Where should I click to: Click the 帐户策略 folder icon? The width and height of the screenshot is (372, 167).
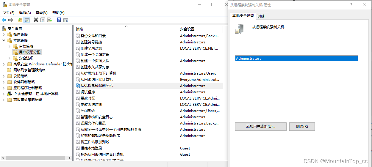[x=10, y=34]
